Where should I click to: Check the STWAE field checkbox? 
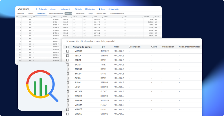(x=67, y=114)
